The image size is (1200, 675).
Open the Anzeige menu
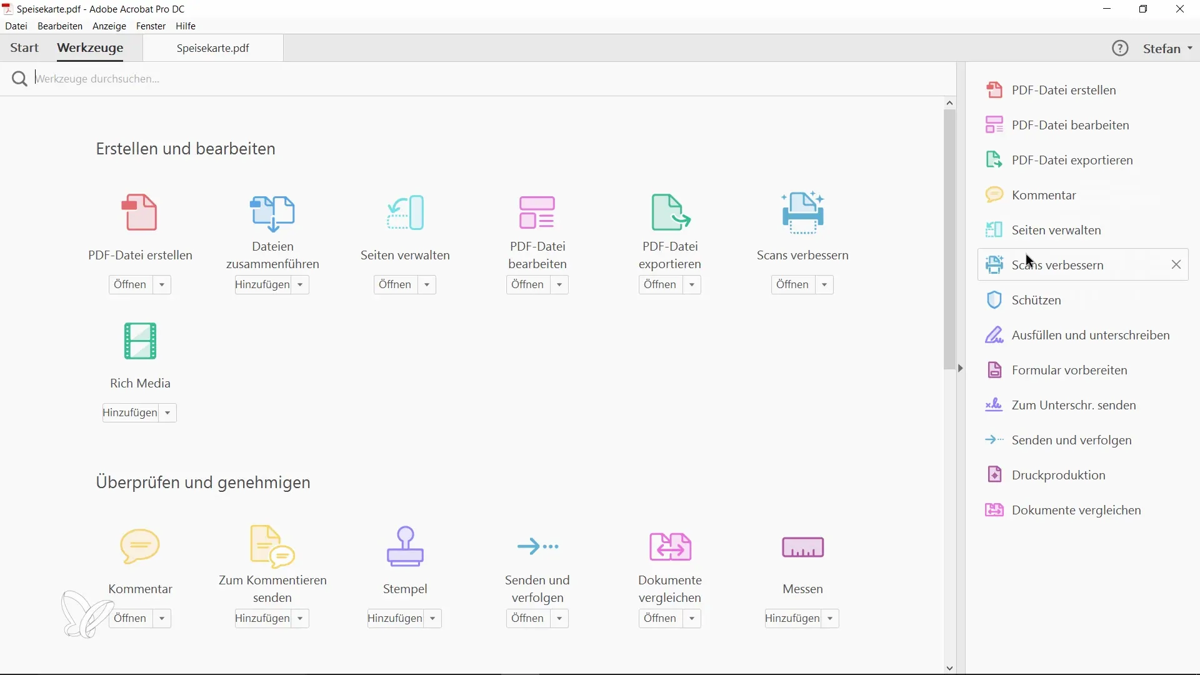pyautogui.click(x=109, y=26)
